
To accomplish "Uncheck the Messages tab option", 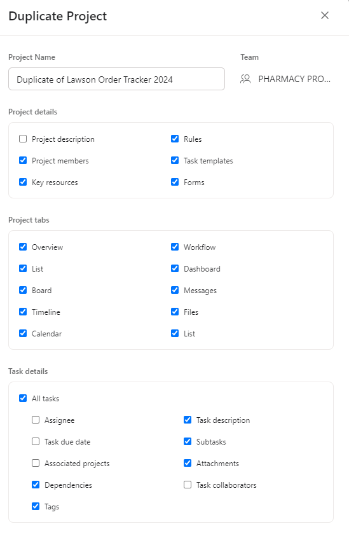I will pyautogui.click(x=175, y=290).
